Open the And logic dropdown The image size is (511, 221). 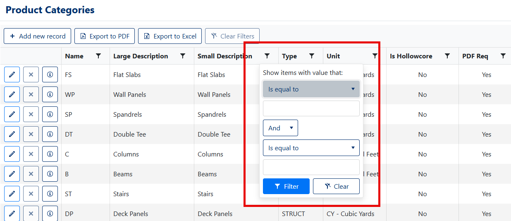pos(280,128)
